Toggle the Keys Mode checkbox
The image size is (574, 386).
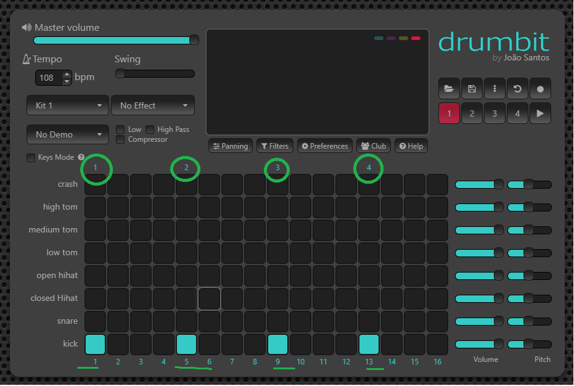31,158
